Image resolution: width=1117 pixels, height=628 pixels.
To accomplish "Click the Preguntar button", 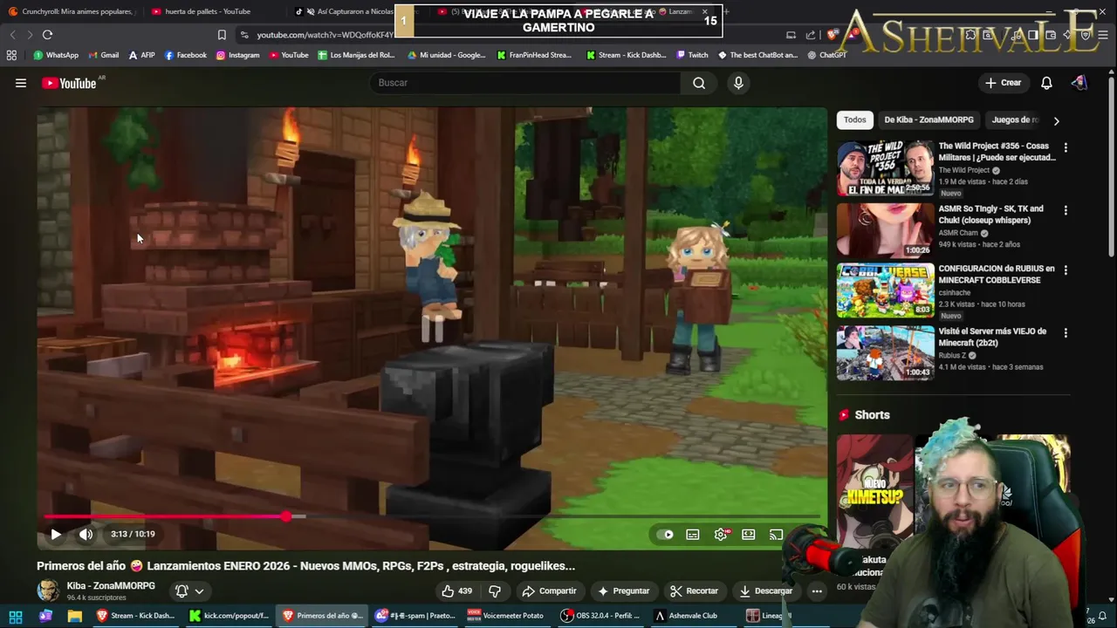I will click(623, 590).
